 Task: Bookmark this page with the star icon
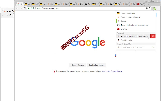[x=150, y=8]
